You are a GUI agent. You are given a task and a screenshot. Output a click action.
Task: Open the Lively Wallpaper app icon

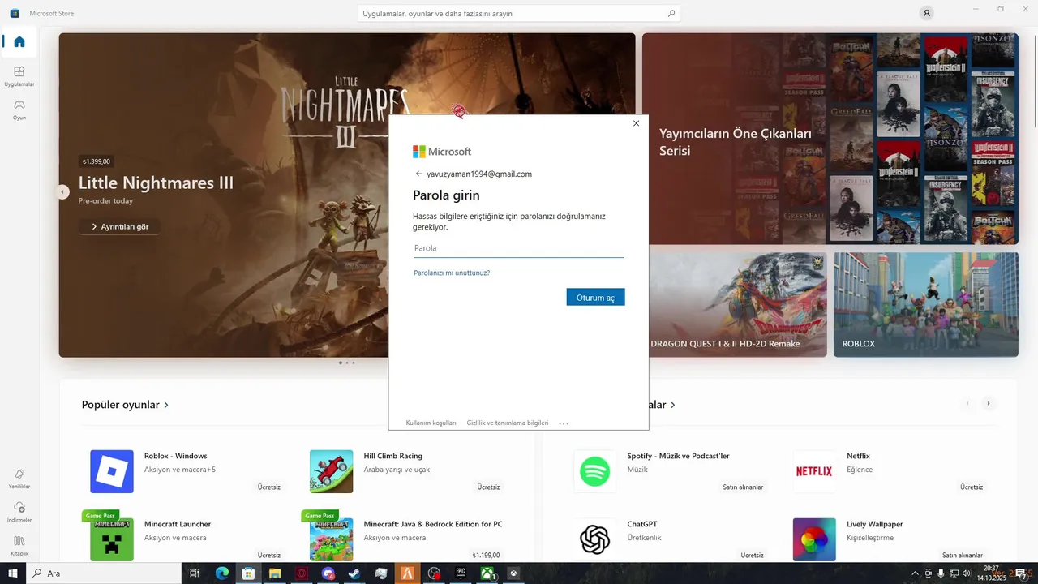pyautogui.click(x=814, y=539)
